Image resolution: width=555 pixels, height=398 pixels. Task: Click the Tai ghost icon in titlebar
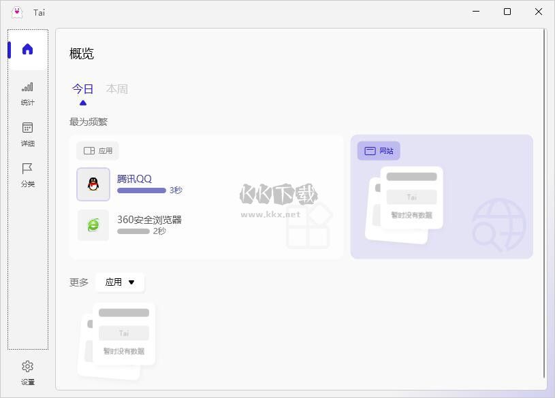pyautogui.click(x=16, y=12)
